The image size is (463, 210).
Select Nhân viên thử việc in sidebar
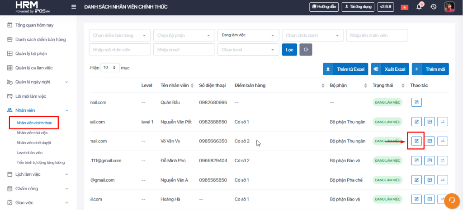coord(32,133)
